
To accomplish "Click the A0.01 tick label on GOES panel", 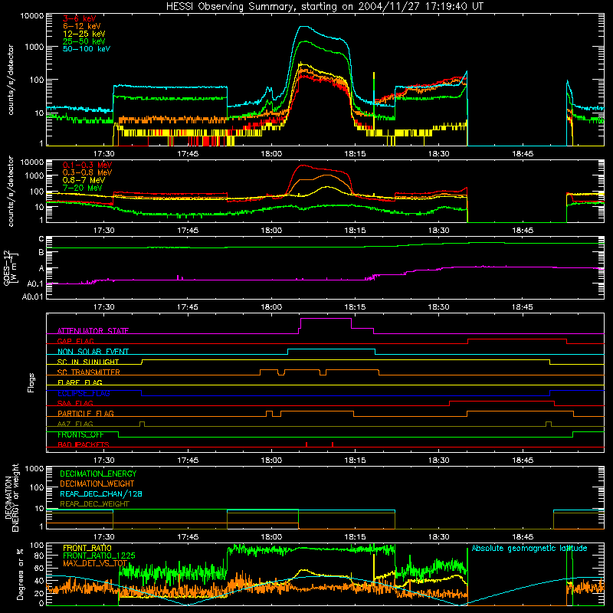I will [x=33, y=297].
